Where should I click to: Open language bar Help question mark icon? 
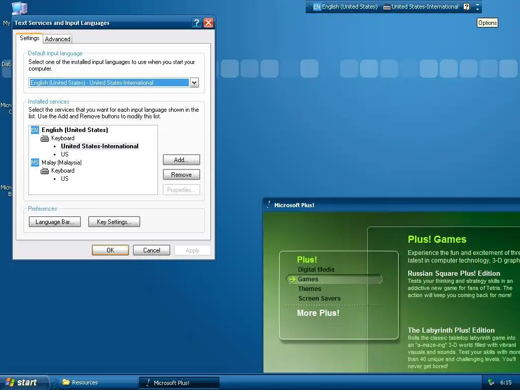pos(466,7)
